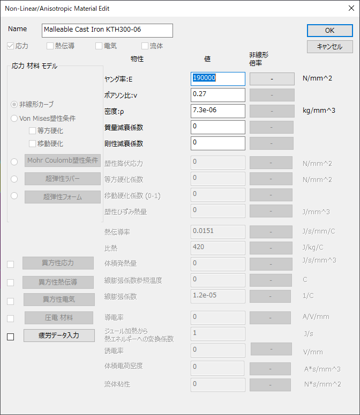Check the box beside 圧電 材料
This screenshot has width=360, height=415.
10,318
